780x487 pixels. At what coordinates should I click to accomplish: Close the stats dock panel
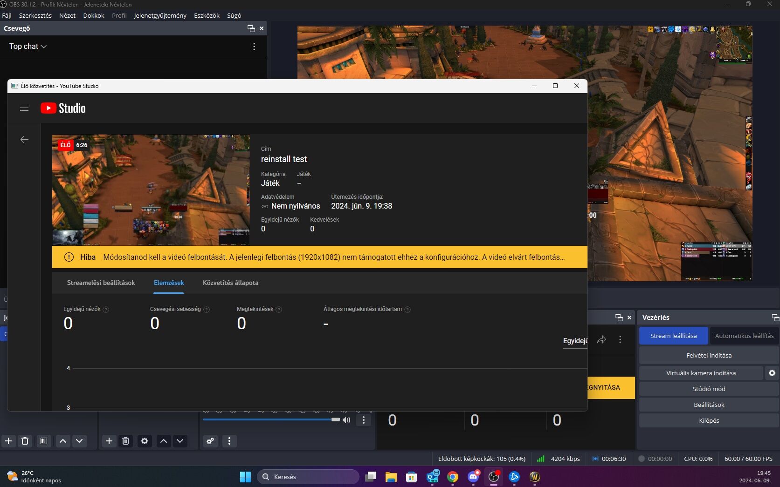pos(629,318)
